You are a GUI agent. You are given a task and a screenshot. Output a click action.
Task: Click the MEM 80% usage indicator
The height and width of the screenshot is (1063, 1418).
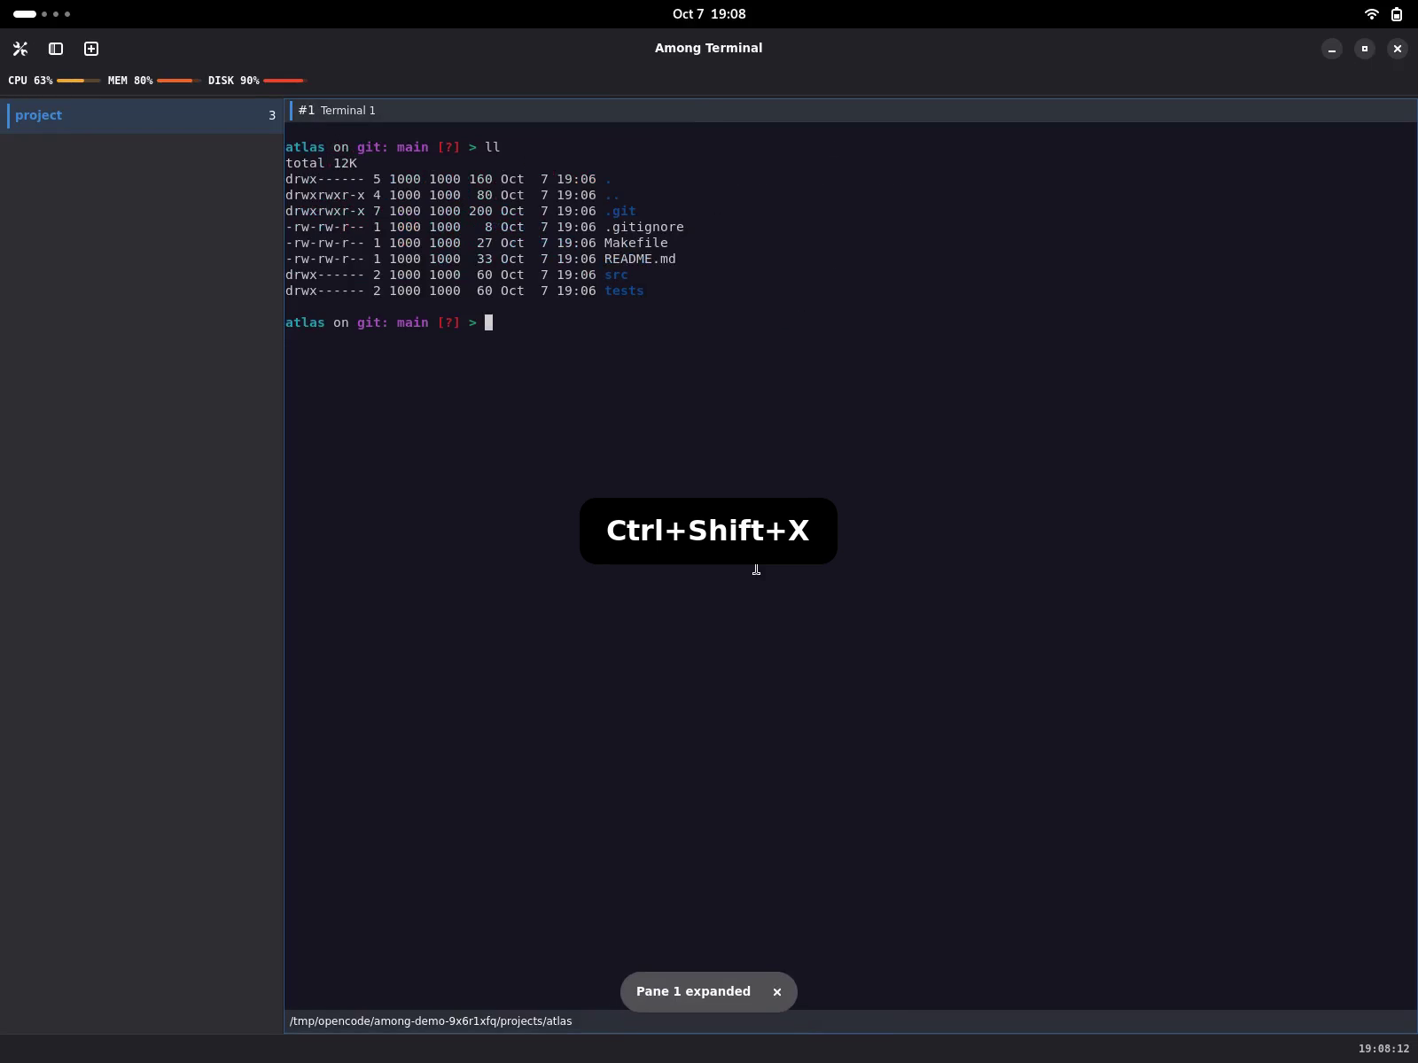[154, 81]
